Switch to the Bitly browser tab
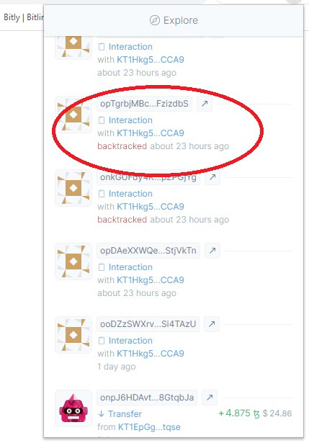 22,17
